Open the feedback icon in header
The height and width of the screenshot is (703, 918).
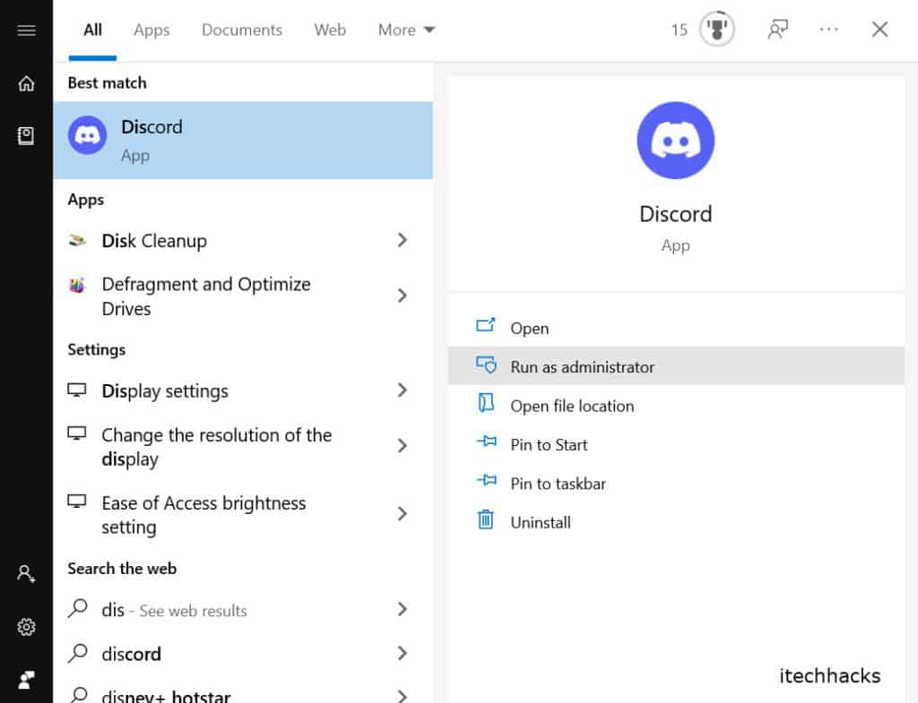click(x=777, y=30)
